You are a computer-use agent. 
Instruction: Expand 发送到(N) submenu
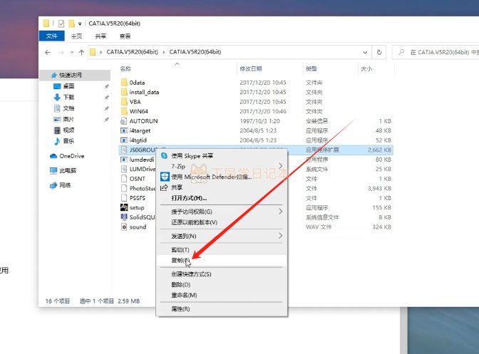tap(222, 236)
